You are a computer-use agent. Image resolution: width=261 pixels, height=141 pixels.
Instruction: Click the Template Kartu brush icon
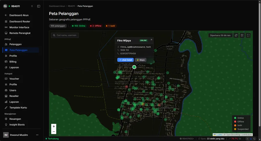(6, 107)
